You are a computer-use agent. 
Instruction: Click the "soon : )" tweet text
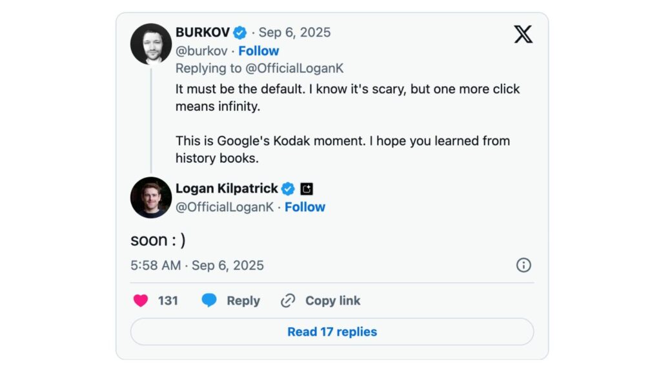[x=158, y=240]
